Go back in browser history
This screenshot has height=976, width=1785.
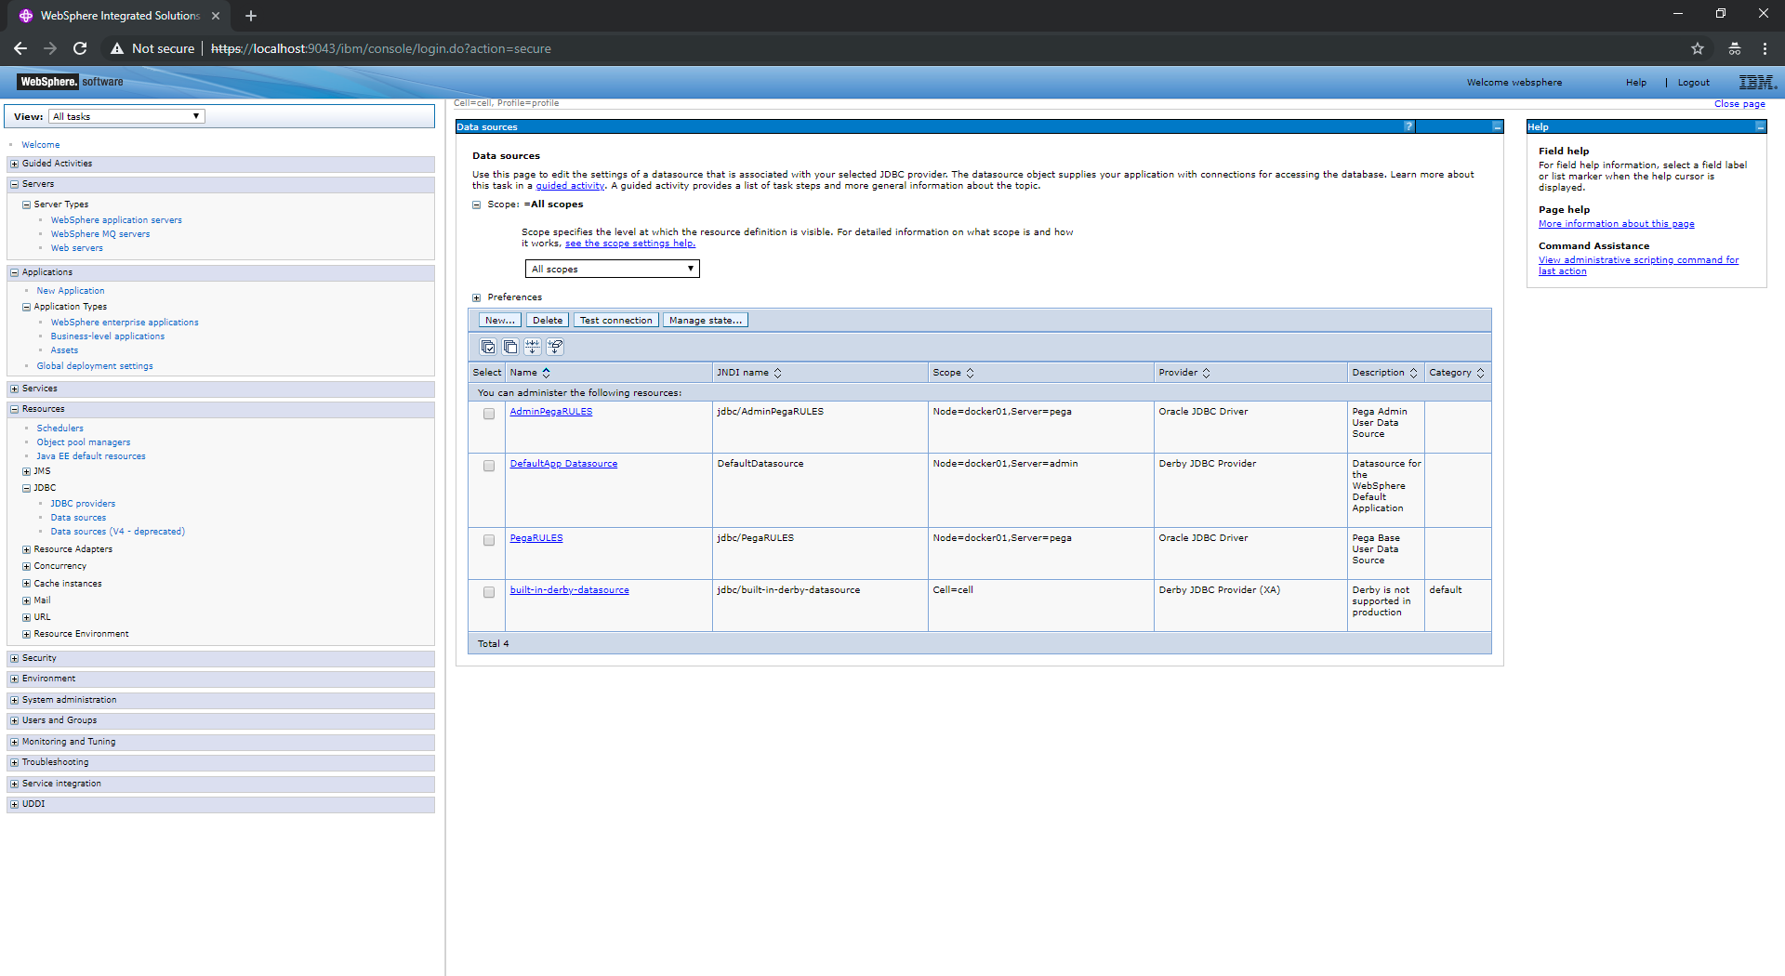[x=20, y=48]
